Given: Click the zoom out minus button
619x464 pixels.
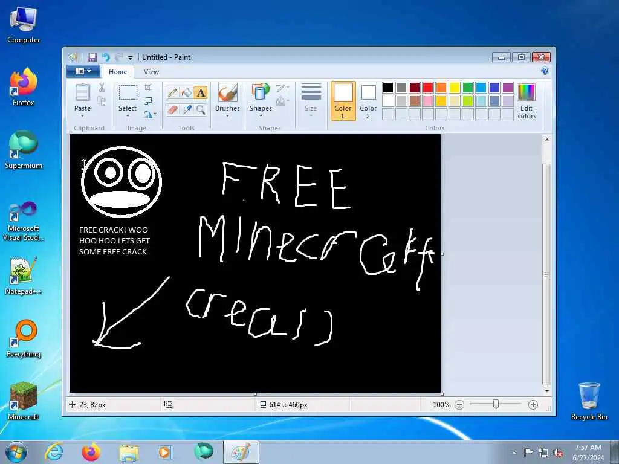Looking at the screenshot, I should [x=459, y=404].
